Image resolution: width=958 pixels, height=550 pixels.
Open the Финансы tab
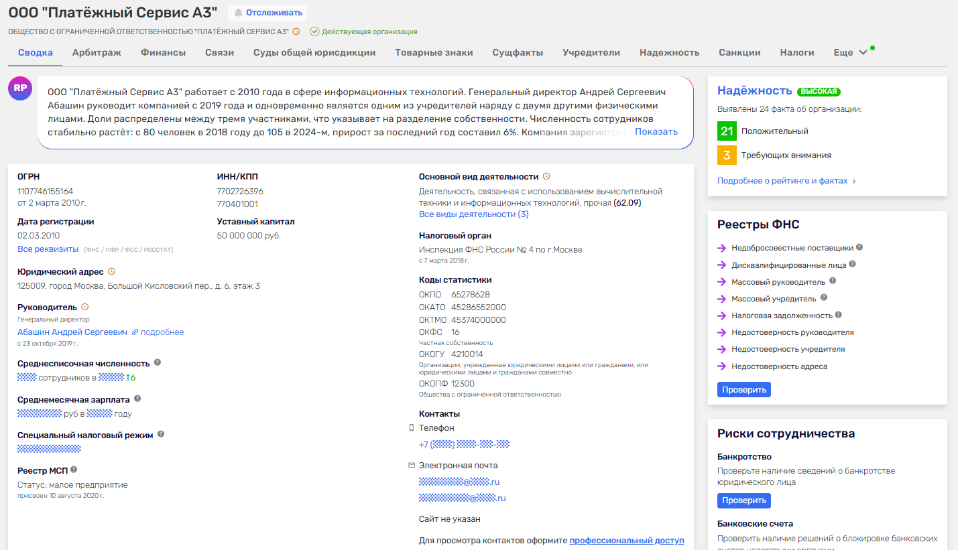point(163,52)
